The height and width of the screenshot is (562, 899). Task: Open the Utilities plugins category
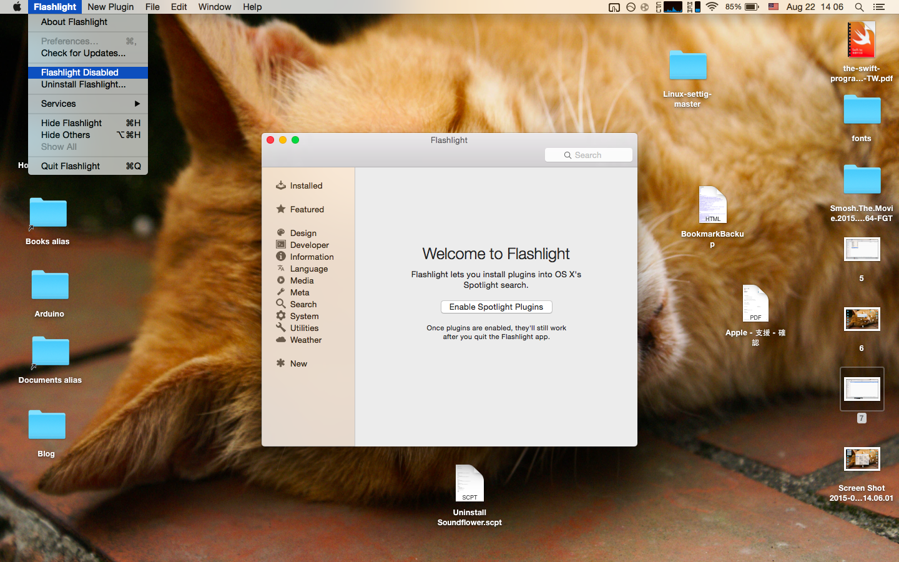tap(305, 328)
